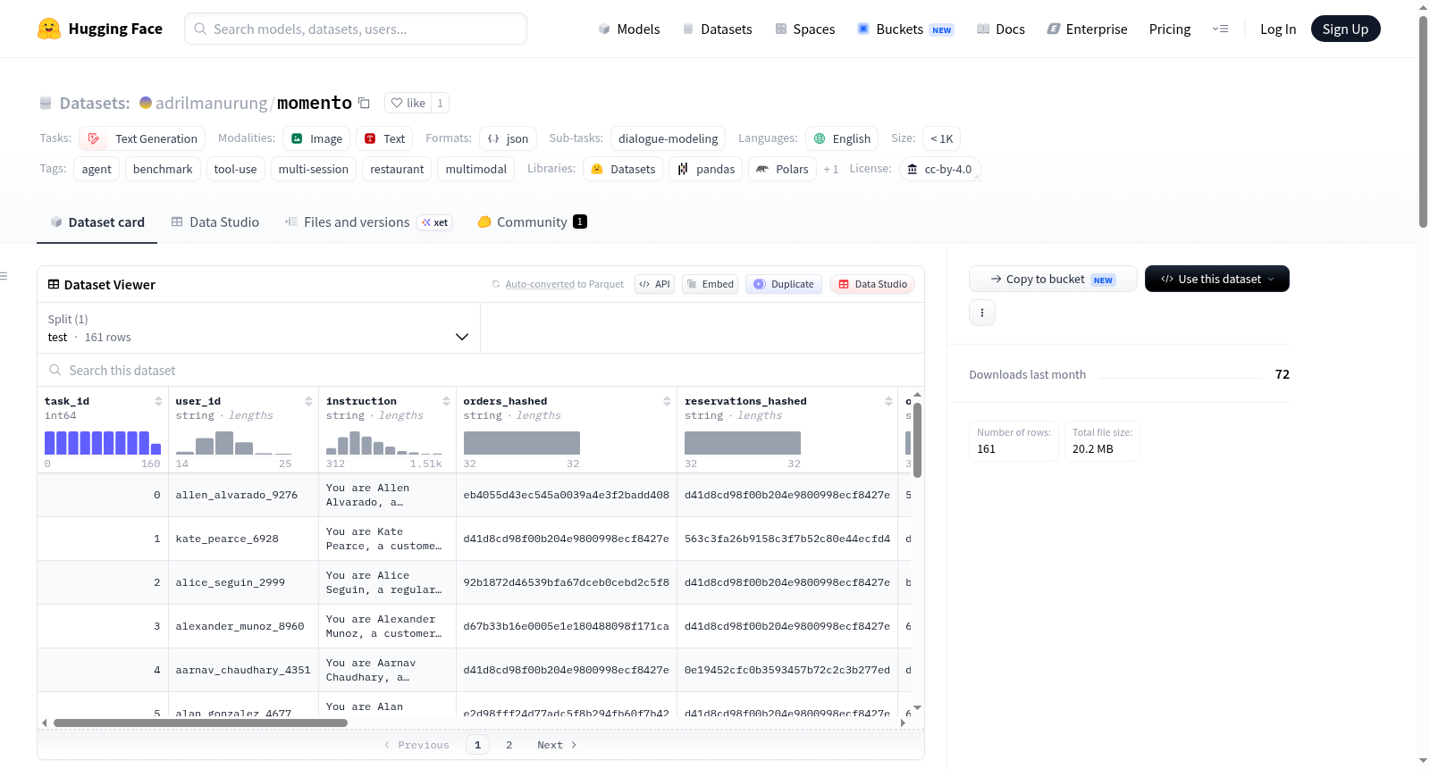This screenshot has height=769, width=1430.
Task: Open the three-dot more options menu
Action: point(982,313)
